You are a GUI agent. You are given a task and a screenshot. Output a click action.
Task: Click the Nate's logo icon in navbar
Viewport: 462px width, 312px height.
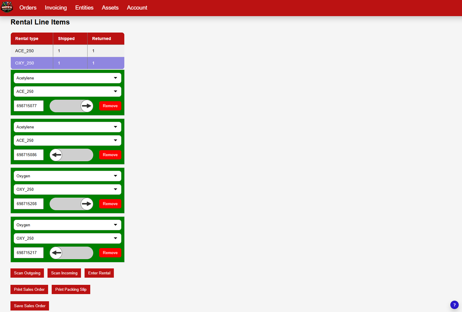click(7, 7)
